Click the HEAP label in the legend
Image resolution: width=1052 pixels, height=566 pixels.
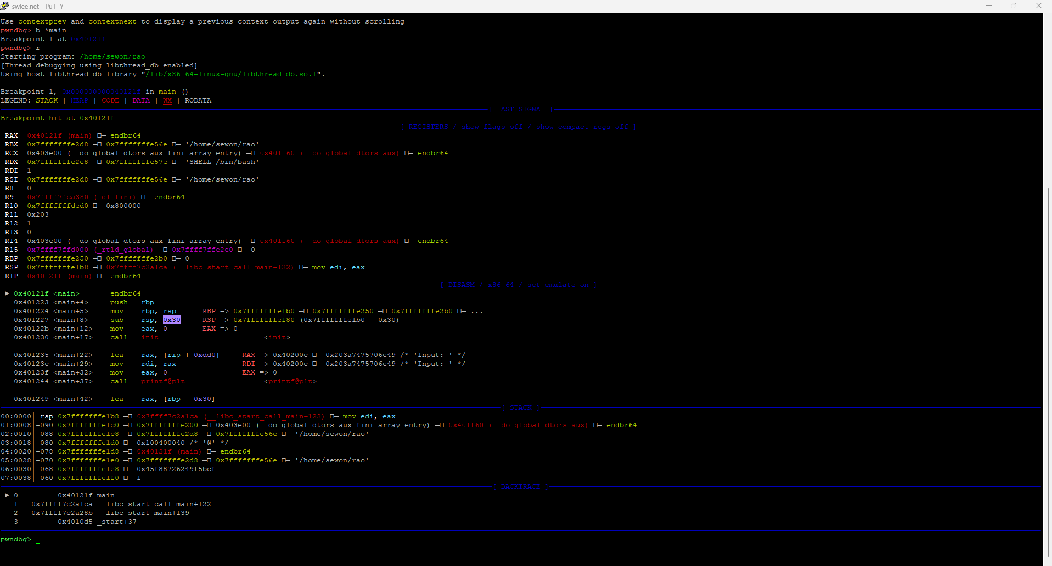(x=79, y=100)
